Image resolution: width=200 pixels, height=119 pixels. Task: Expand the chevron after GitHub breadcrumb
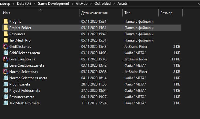pyautogui.click(x=91, y=4)
